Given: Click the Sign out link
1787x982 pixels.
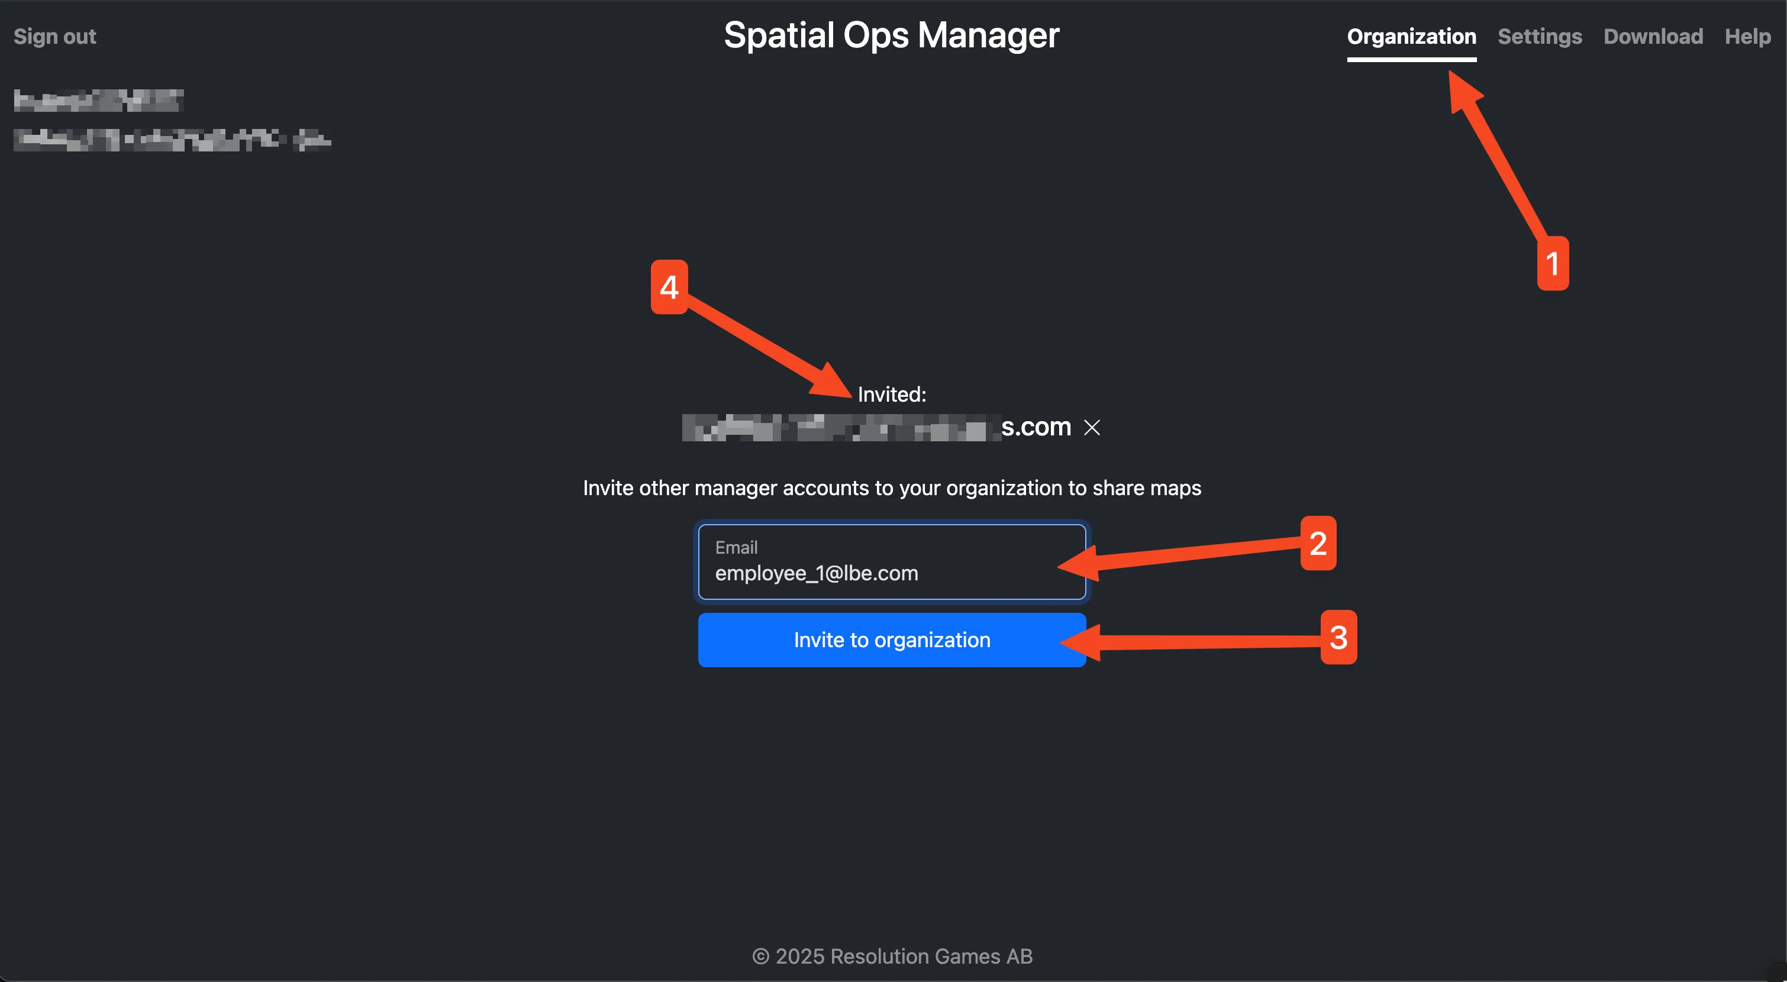Looking at the screenshot, I should (x=55, y=36).
